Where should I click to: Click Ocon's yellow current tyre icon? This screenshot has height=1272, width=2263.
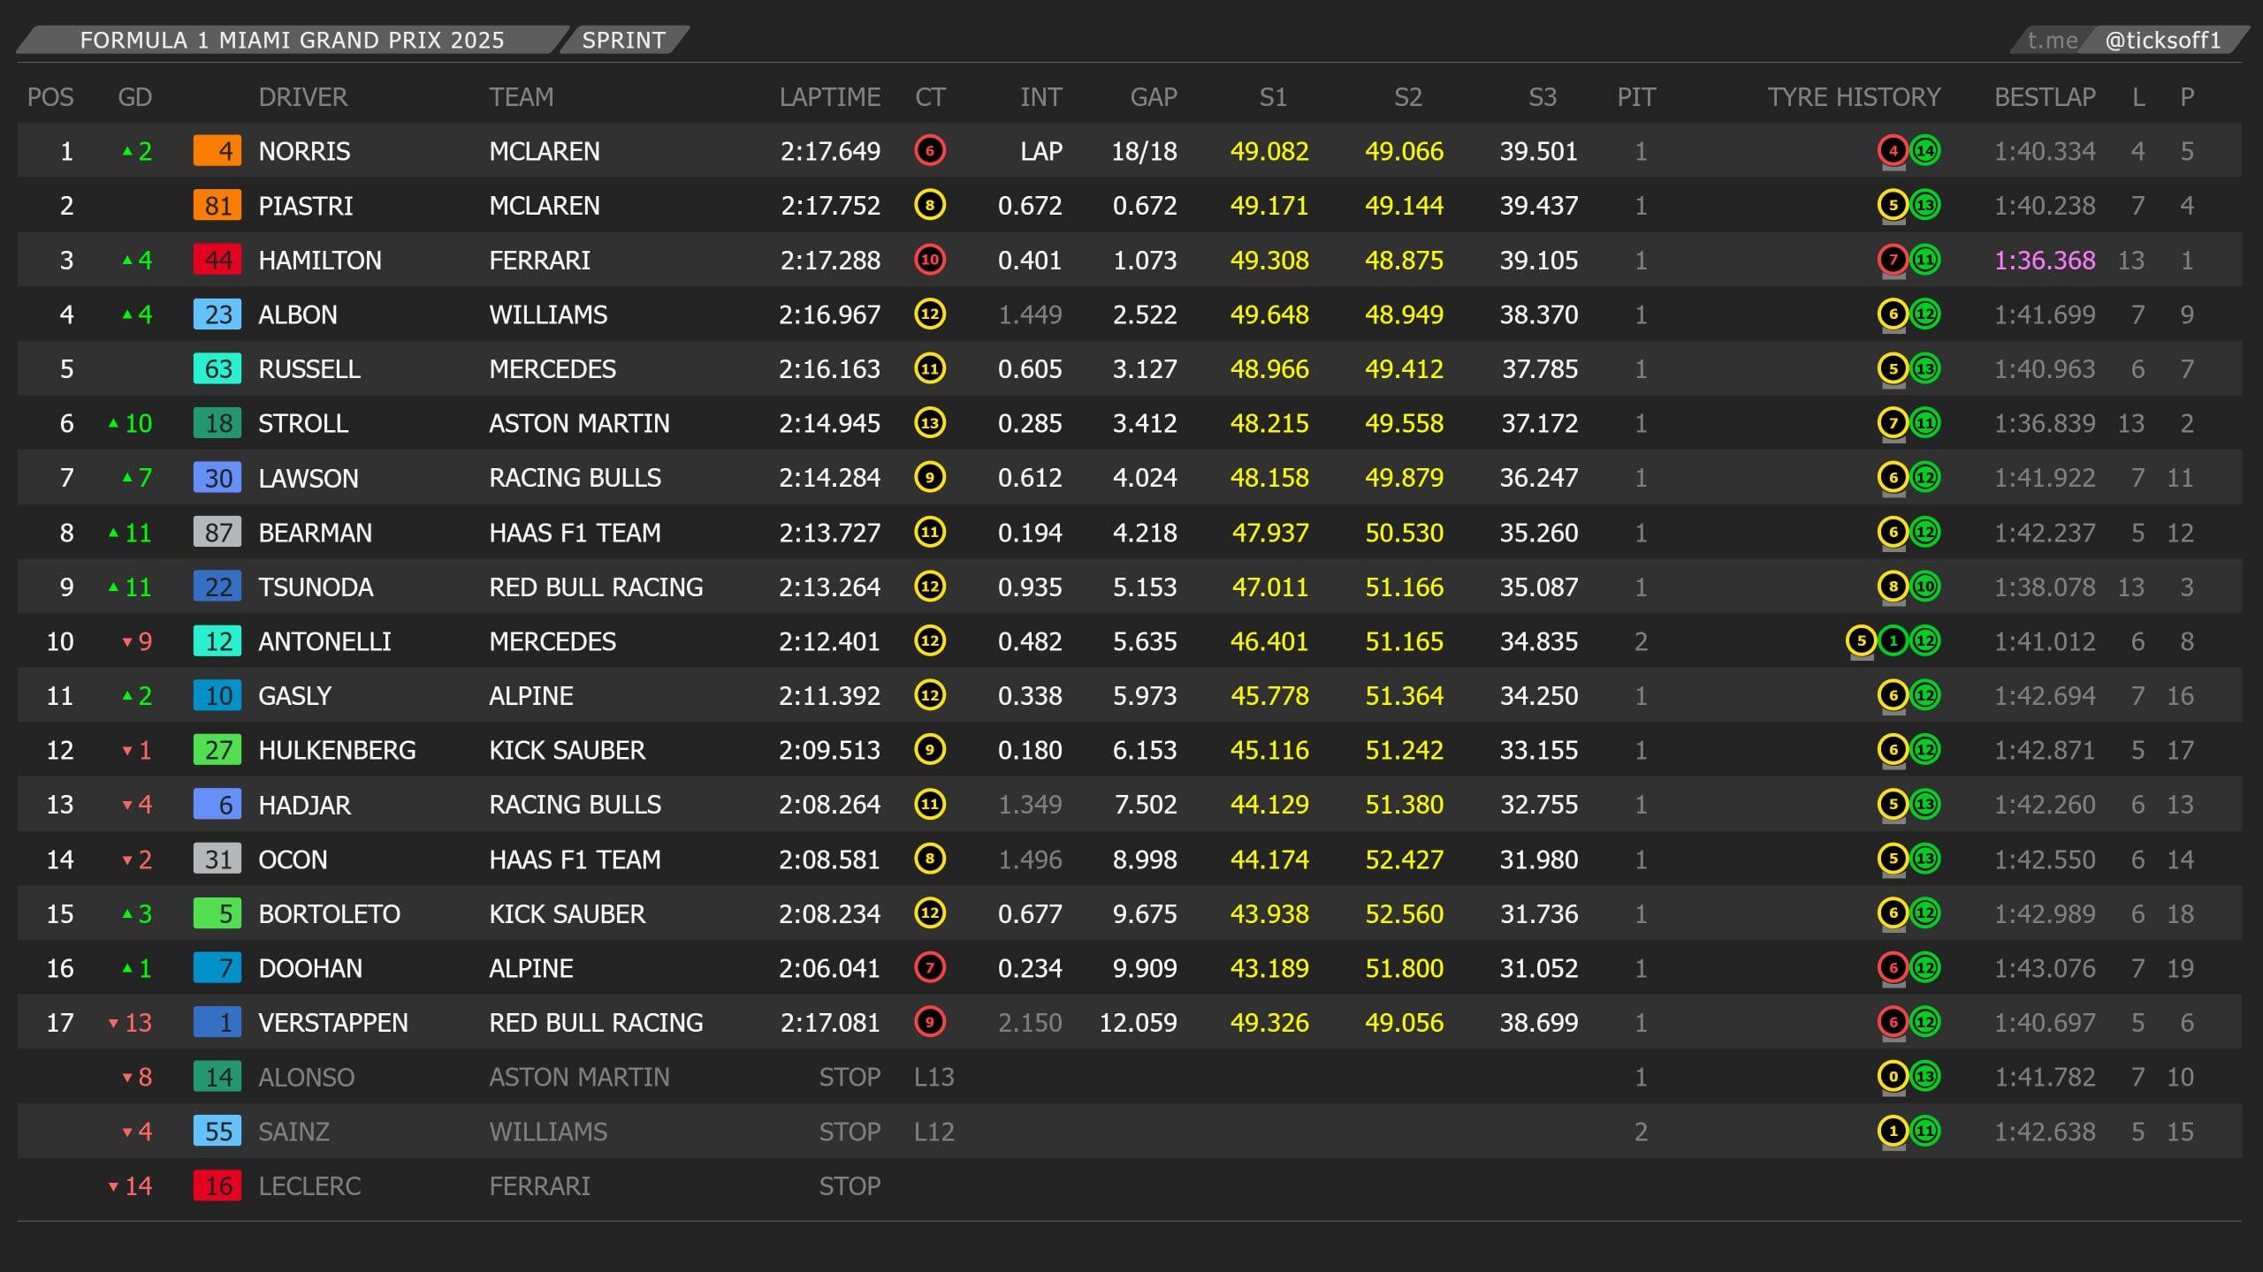coord(929,859)
